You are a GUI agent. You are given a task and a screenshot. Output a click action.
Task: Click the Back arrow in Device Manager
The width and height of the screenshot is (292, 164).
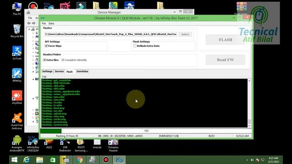(x=29, y=23)
